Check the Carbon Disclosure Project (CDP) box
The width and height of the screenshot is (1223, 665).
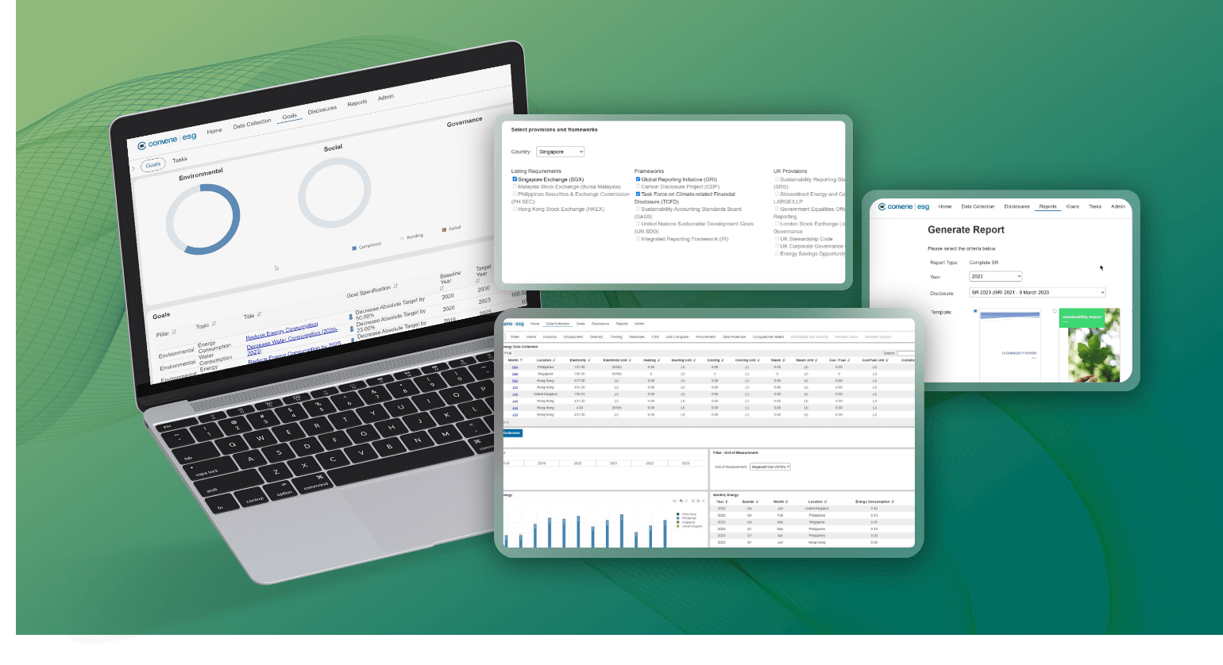[638, 186]
